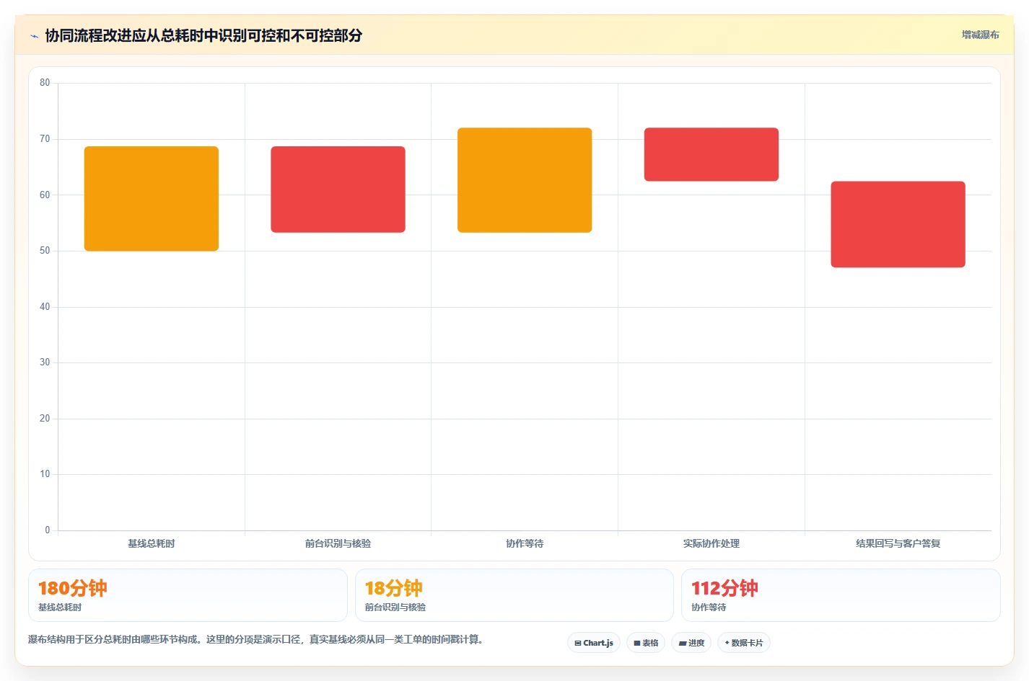The width and height of the screenshot is (1029, 681).
Task: Click the 数据卡片 tag chip
Action: pyautogui.click(x=744, y=643)
